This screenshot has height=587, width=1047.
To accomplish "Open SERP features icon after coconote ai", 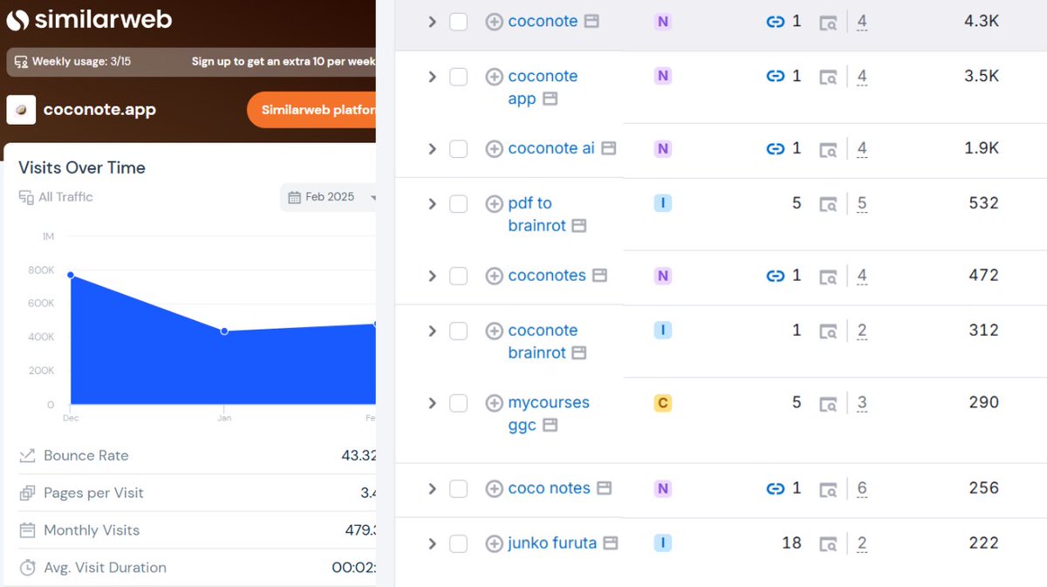I will coord(608,148).
